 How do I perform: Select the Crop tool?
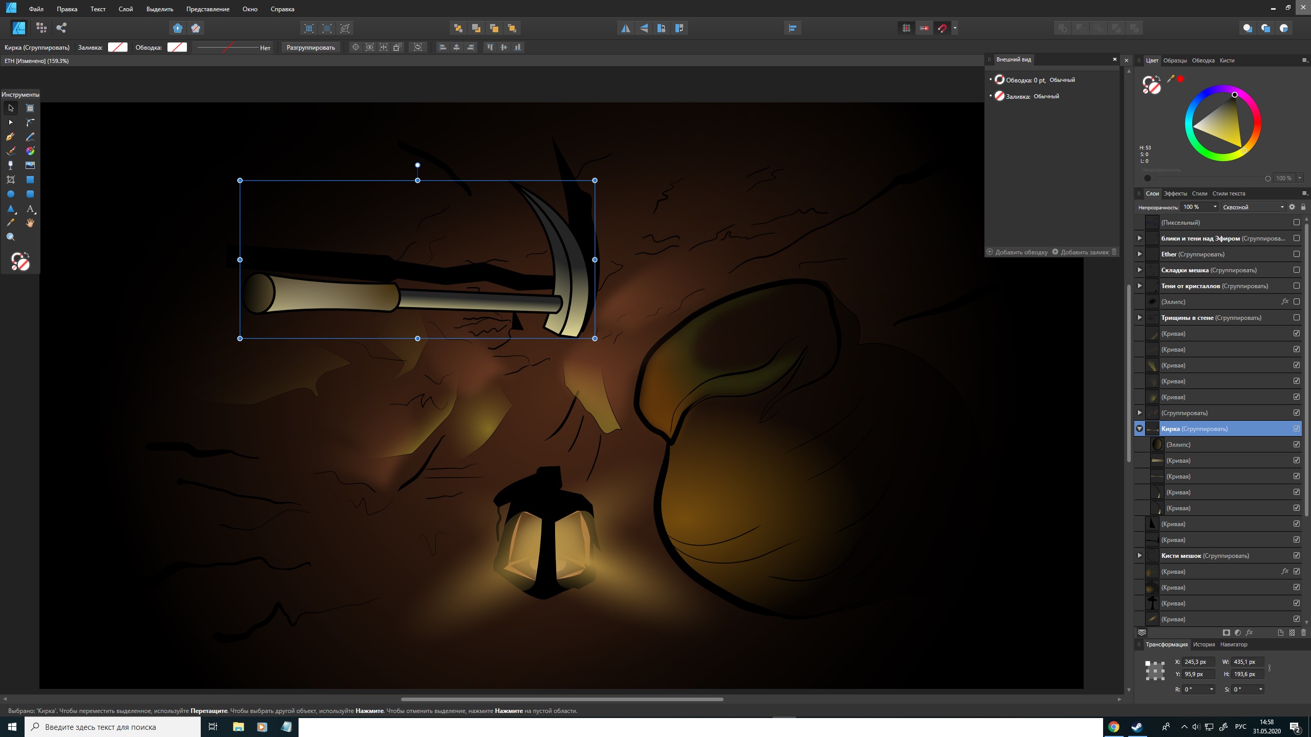tap(10, 180)
